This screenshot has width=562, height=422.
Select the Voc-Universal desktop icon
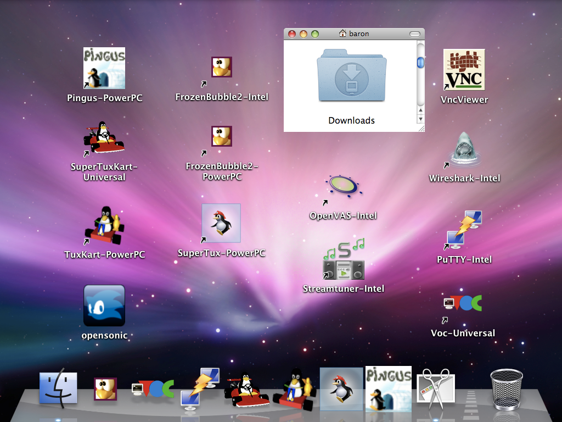pos(463,303)
